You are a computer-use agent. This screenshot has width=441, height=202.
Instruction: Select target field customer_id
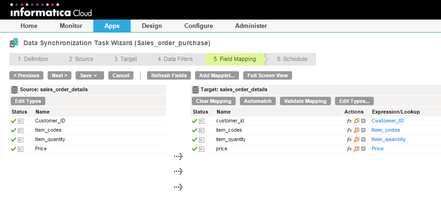pos(230,121)
